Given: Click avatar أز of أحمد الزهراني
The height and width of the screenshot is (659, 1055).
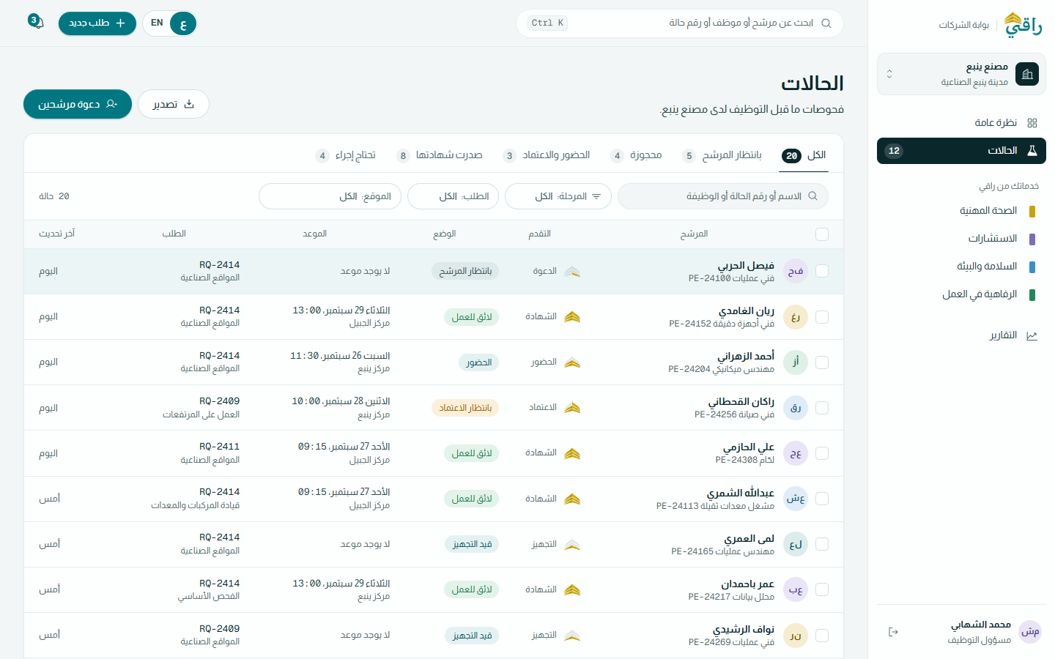Looking at the screenshot, I should pyautogui.click(x=796, y=362).
